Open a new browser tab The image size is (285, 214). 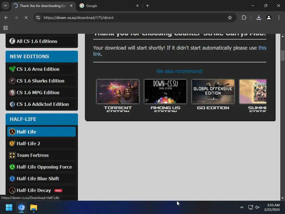point(148,6)
